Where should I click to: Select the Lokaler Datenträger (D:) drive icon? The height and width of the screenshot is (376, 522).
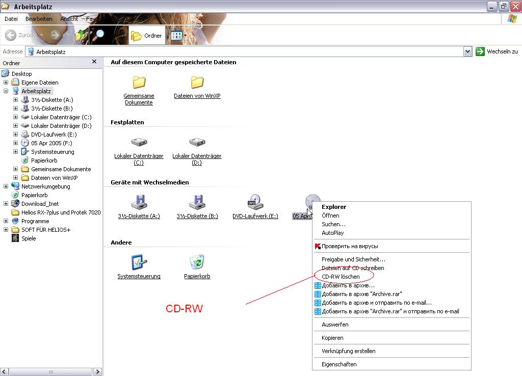pyautogui.click(x=197, y=143)
